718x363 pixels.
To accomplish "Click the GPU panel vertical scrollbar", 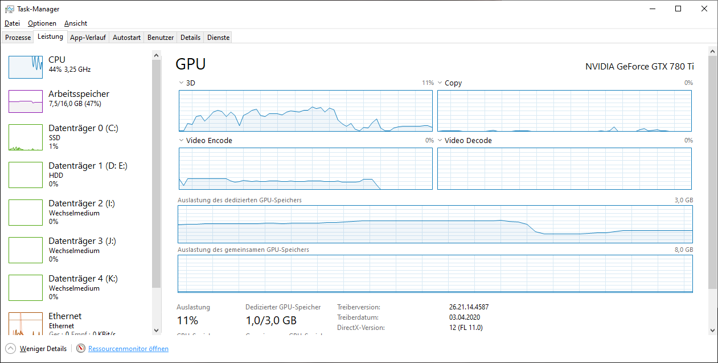I will pos(713,171).
